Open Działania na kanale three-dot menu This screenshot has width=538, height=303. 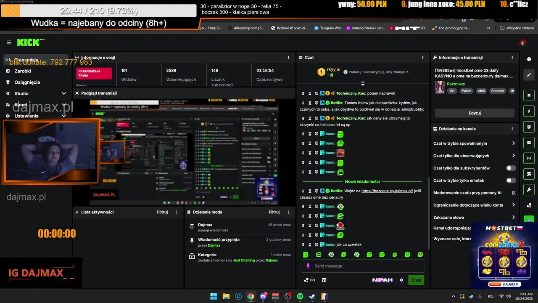point(512,129)
